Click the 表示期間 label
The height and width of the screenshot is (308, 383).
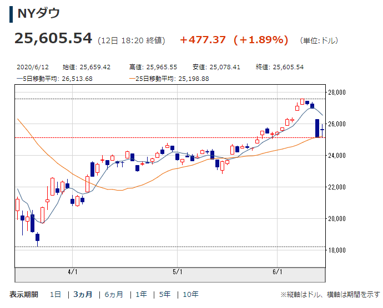tap(24, 294)
